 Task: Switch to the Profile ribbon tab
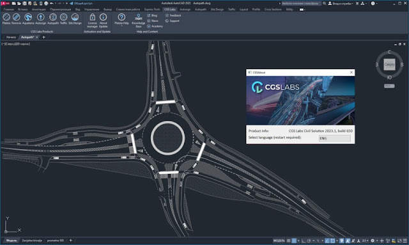tap(256, 10)
